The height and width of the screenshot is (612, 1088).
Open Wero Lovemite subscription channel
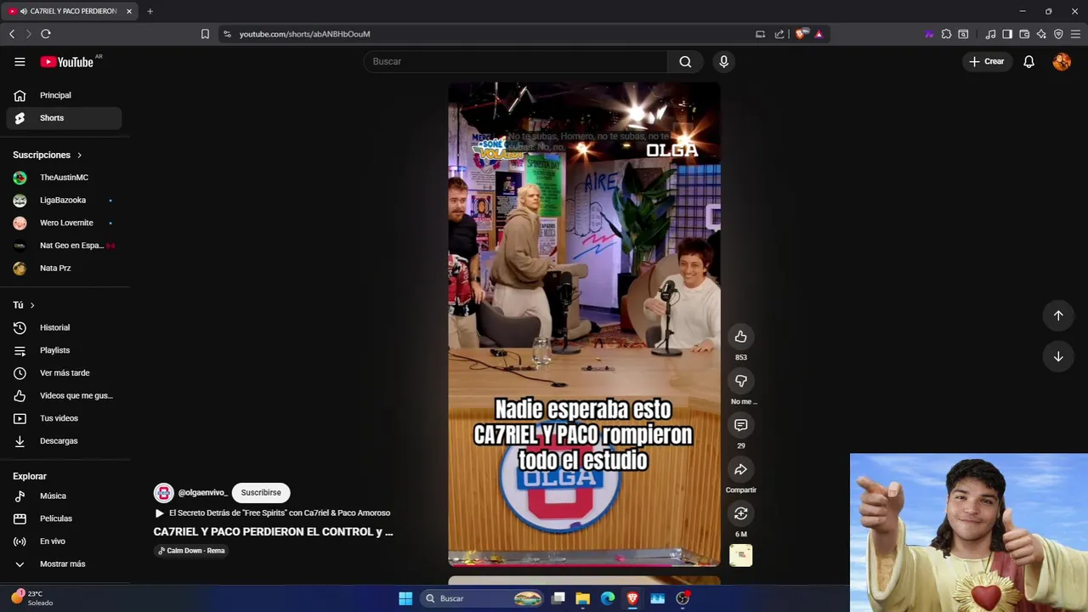pyautogui.click(x=64, y=223)
